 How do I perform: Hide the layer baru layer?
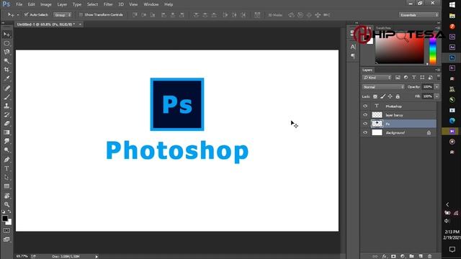365,115
